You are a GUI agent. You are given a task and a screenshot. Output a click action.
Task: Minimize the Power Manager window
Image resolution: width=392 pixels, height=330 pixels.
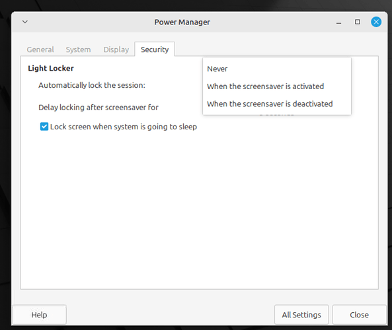338,22
